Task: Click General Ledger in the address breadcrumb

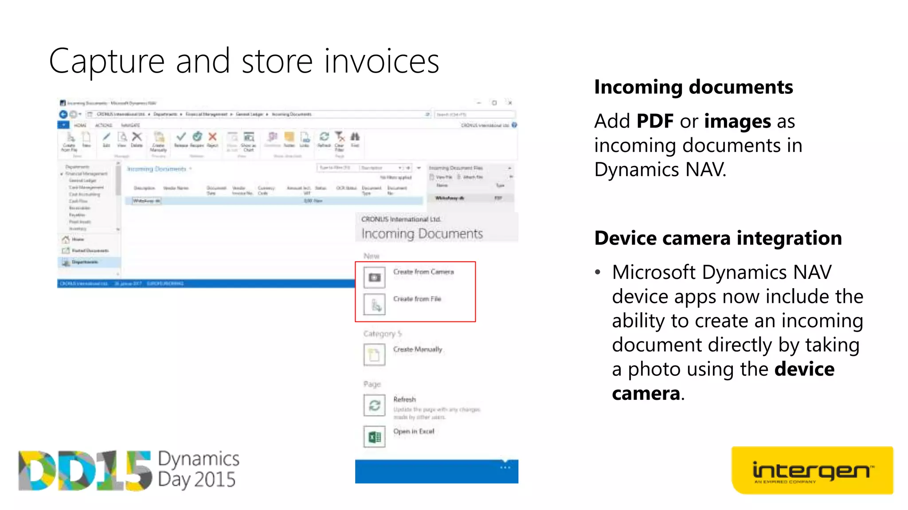Action: (250, 114)
